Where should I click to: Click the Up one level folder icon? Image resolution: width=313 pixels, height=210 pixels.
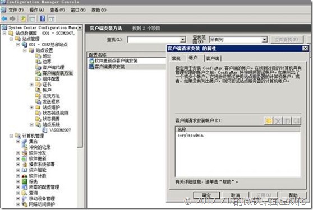click(x=24, y=18)
